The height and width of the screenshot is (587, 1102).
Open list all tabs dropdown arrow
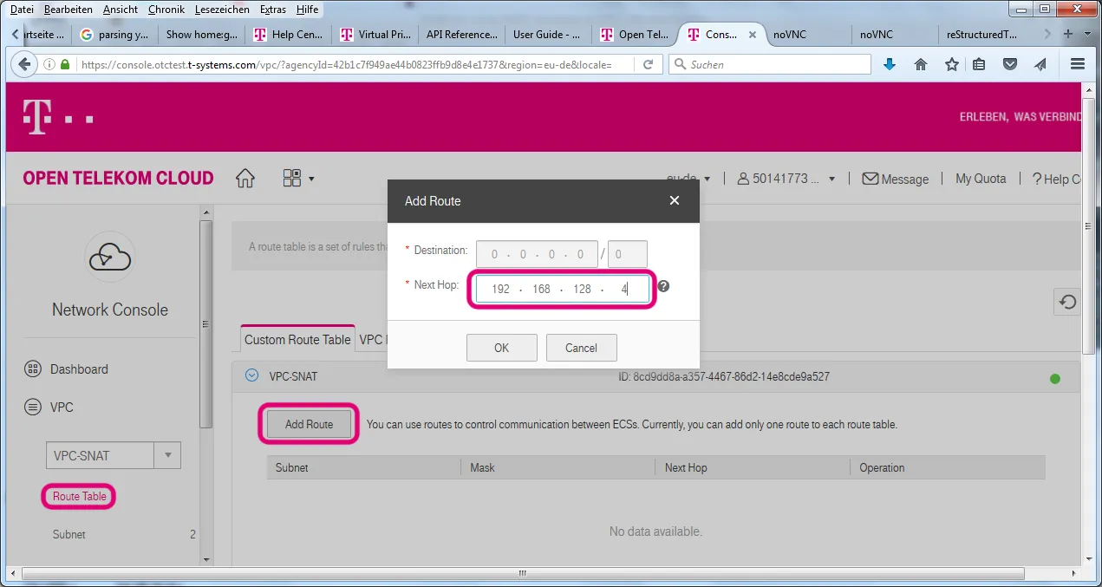tap(1087, 34)
